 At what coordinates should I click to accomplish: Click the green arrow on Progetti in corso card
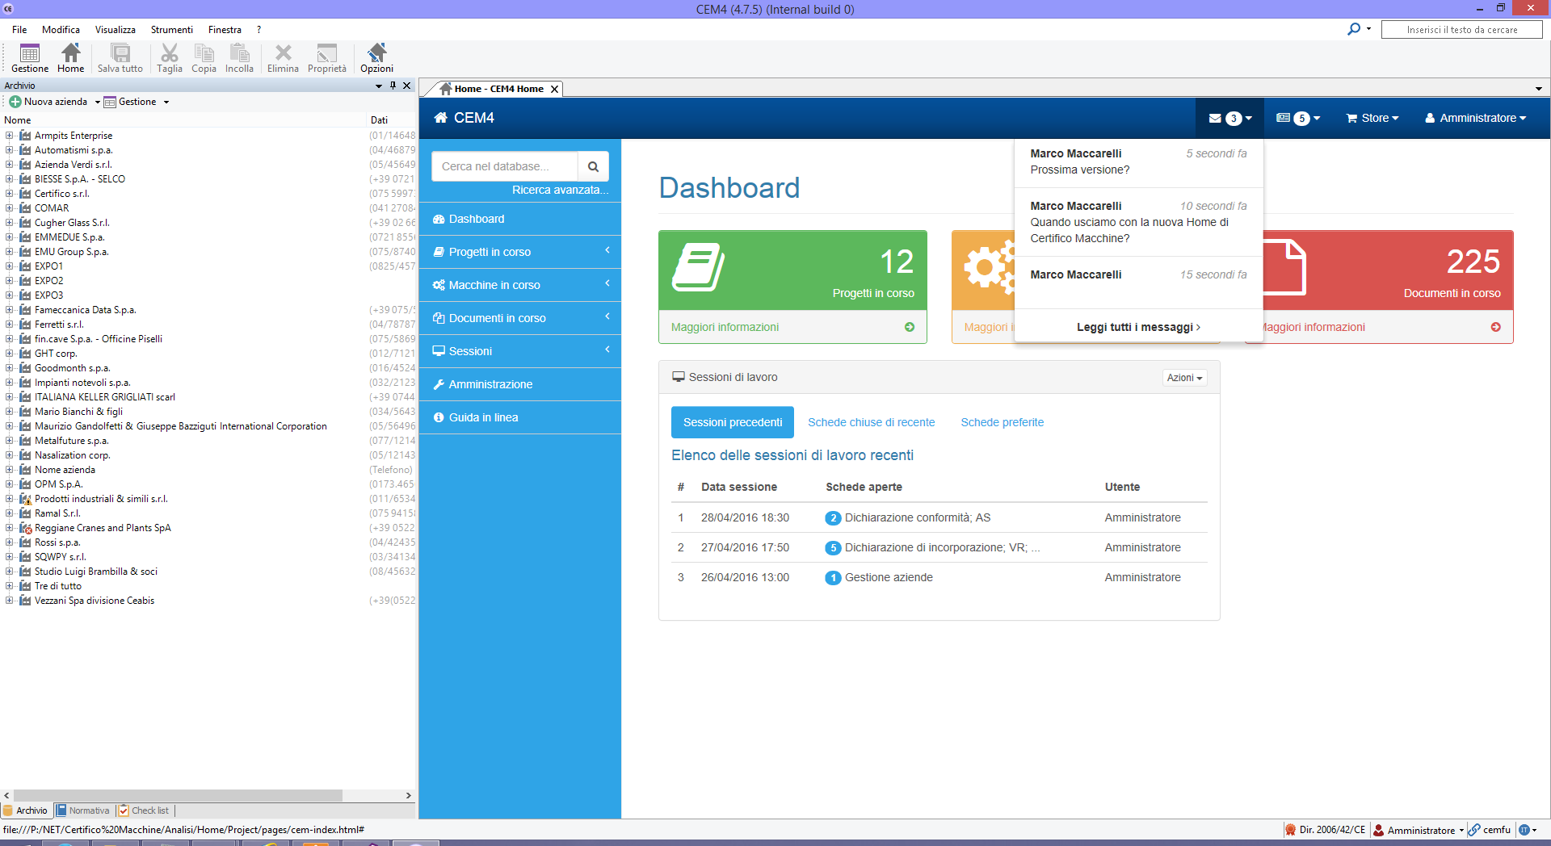coord(910,327)
